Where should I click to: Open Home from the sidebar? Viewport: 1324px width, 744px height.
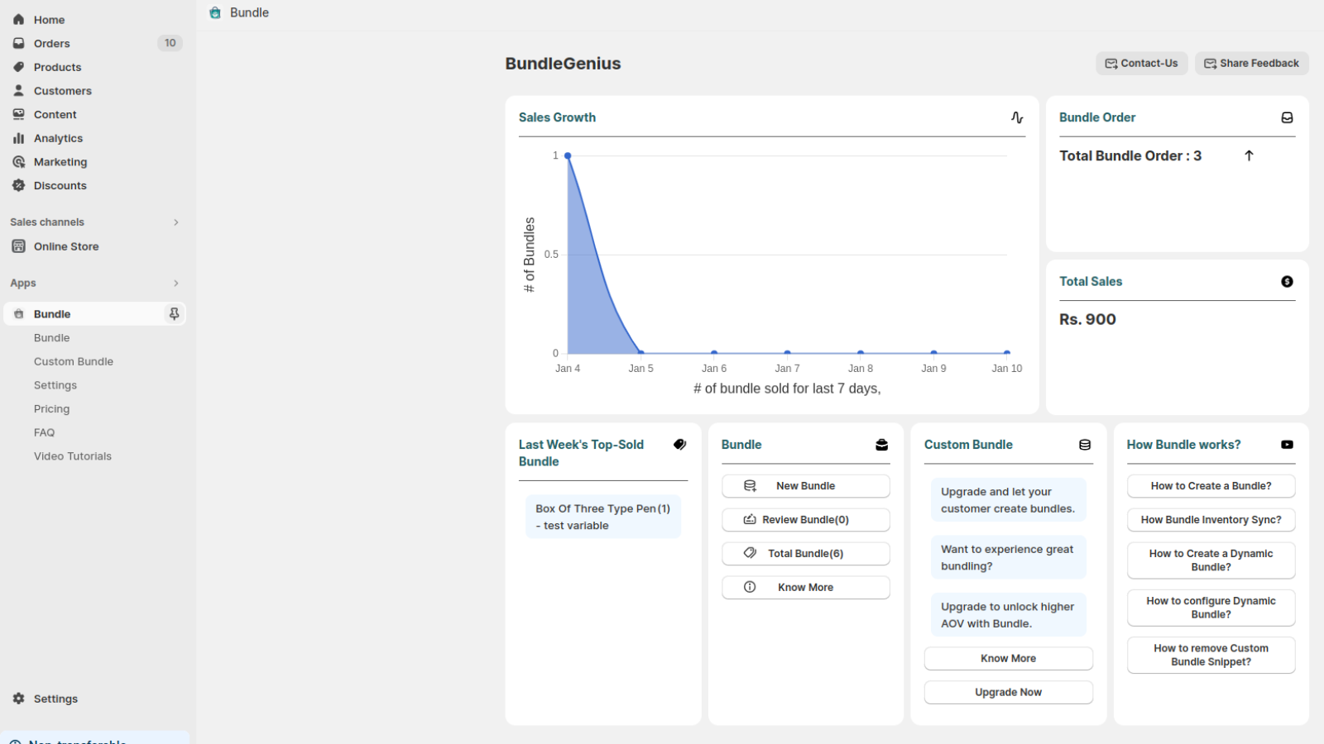point(49,20)
